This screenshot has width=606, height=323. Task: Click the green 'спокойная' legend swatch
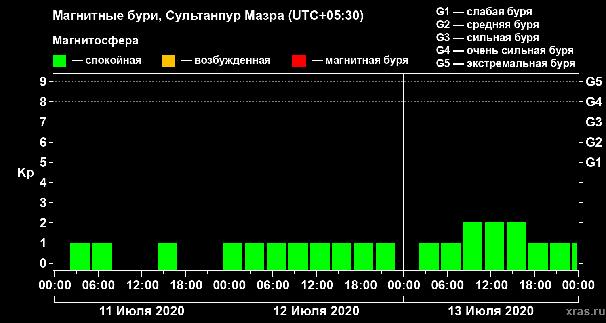pos(59,61)
